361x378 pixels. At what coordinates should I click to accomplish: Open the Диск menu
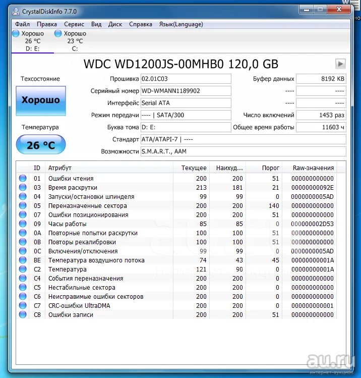pyautogui.click(x=115, y=24)
